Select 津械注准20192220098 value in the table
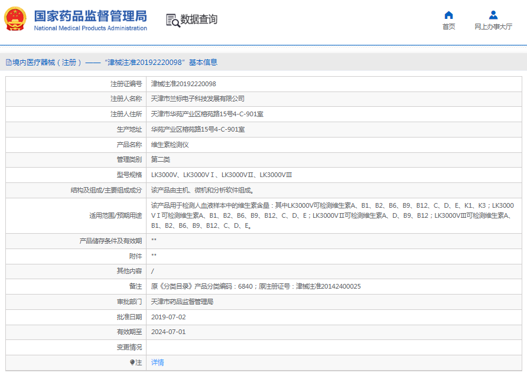The width and height of the screenshot is (527, 376). [184, 84]
